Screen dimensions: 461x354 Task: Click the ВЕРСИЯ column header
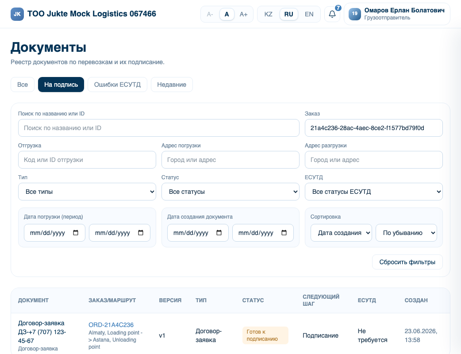(170, 300)
